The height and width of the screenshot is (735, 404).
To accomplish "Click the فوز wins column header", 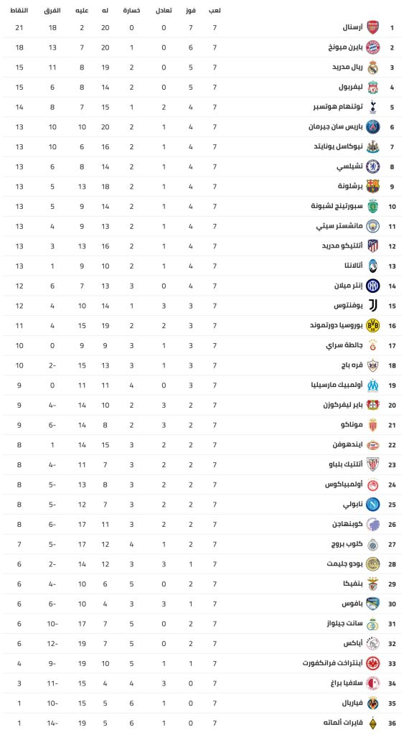I will pyautogui.click(x=190, y=10).
